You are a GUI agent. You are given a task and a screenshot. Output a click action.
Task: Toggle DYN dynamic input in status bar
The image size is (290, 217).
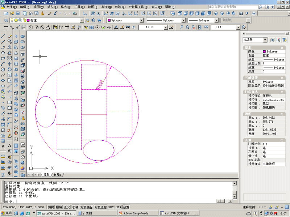point(119,207)
